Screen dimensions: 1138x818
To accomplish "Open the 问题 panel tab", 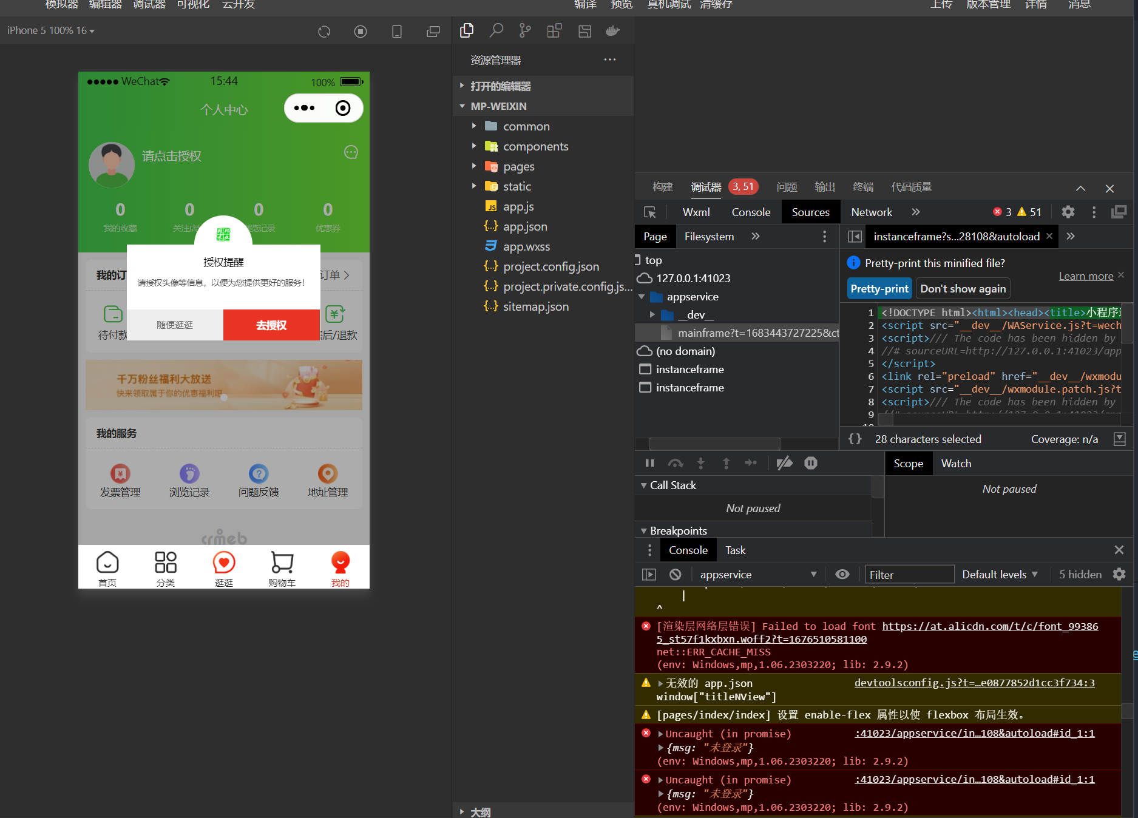I will [x=787, y=187].
